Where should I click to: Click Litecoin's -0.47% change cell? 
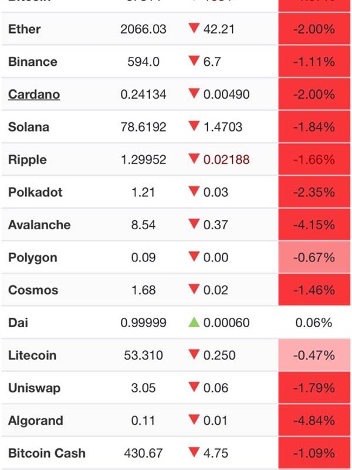coord(315,355)
